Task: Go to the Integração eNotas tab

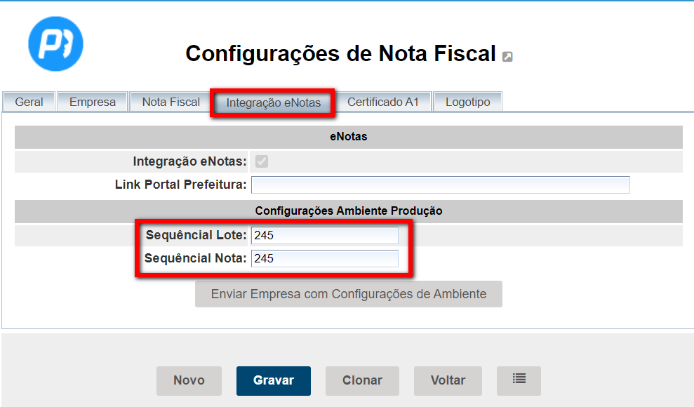Action: coord(273,102)
